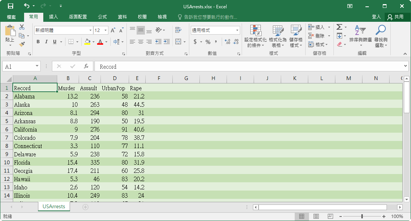The image size is (411, 221).
Task: Toggle underline formatting
Action: click(53, 42)
